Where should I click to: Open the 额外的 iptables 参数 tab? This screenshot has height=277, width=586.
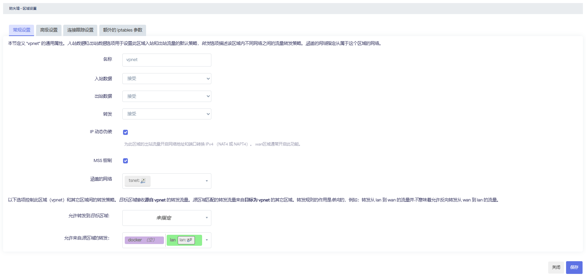[x=123, y=30]
